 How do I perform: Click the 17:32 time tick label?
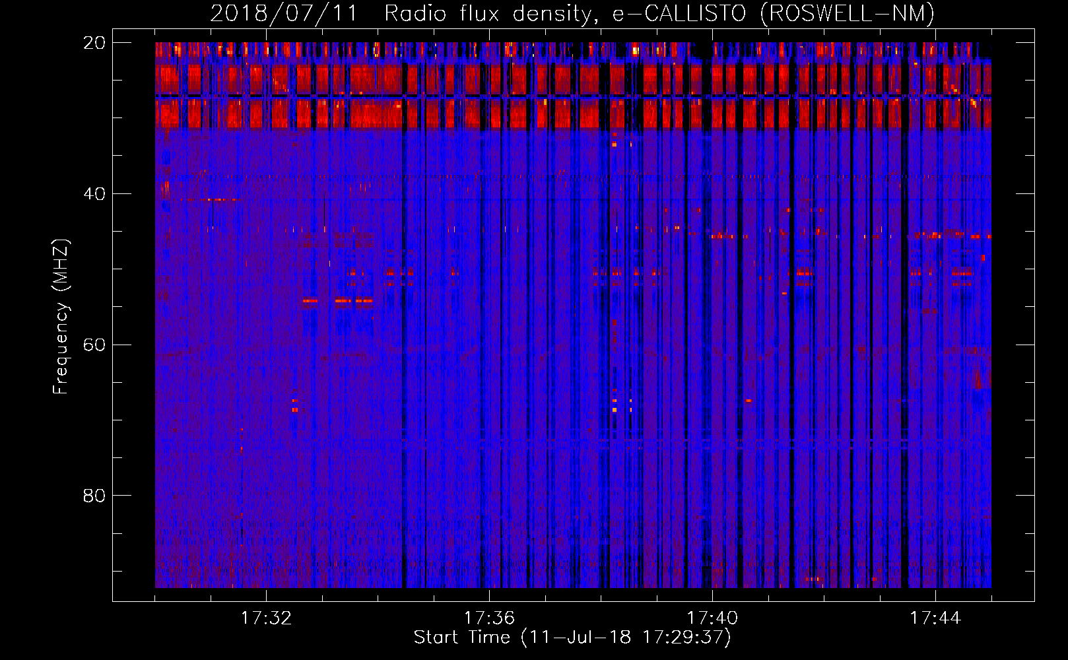(x=266, y=618)
